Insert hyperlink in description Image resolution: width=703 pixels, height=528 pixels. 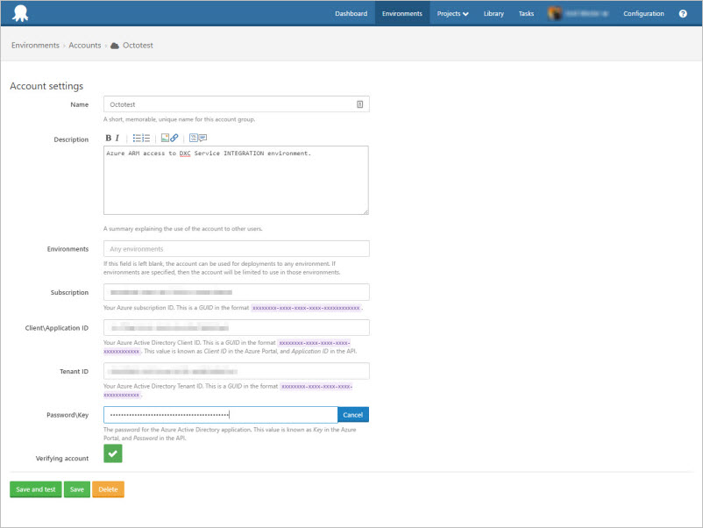point(174,138)
